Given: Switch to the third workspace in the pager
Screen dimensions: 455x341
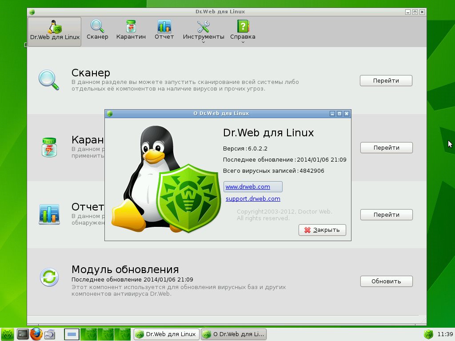Looking at the screenshot, I should [x=105, y=334].
